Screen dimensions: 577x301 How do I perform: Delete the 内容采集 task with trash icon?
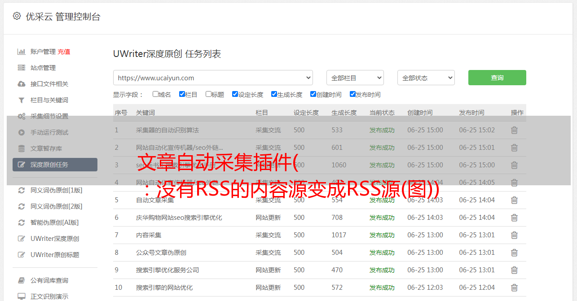[x=515, y=235]
